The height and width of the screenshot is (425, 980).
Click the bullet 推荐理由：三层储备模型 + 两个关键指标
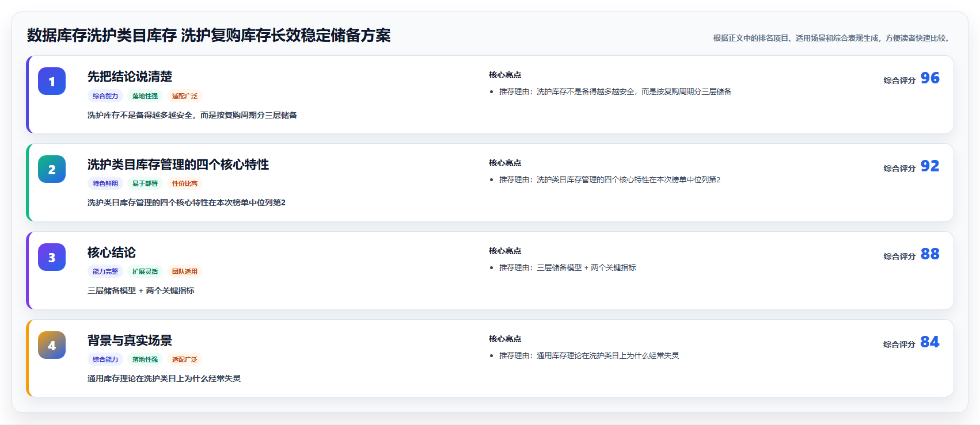pos(567,267)
